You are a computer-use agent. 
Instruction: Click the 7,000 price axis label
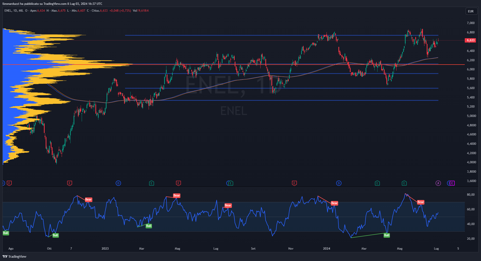[x=471, y=23]
